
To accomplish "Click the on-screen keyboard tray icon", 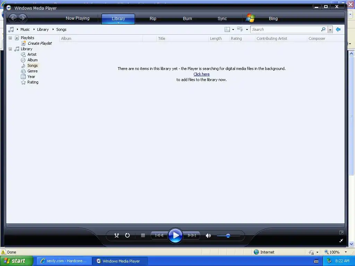I will pyautogui.click(x=316, y=261).
